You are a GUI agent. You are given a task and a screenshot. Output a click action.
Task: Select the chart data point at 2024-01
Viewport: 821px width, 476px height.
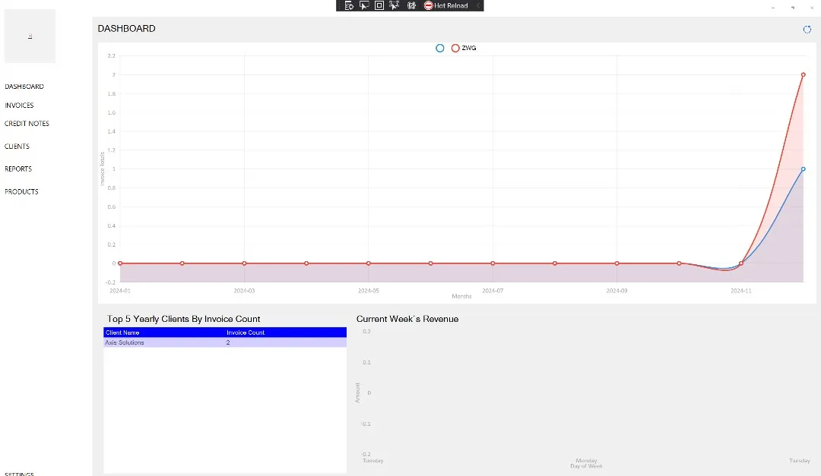pos(120,263)
